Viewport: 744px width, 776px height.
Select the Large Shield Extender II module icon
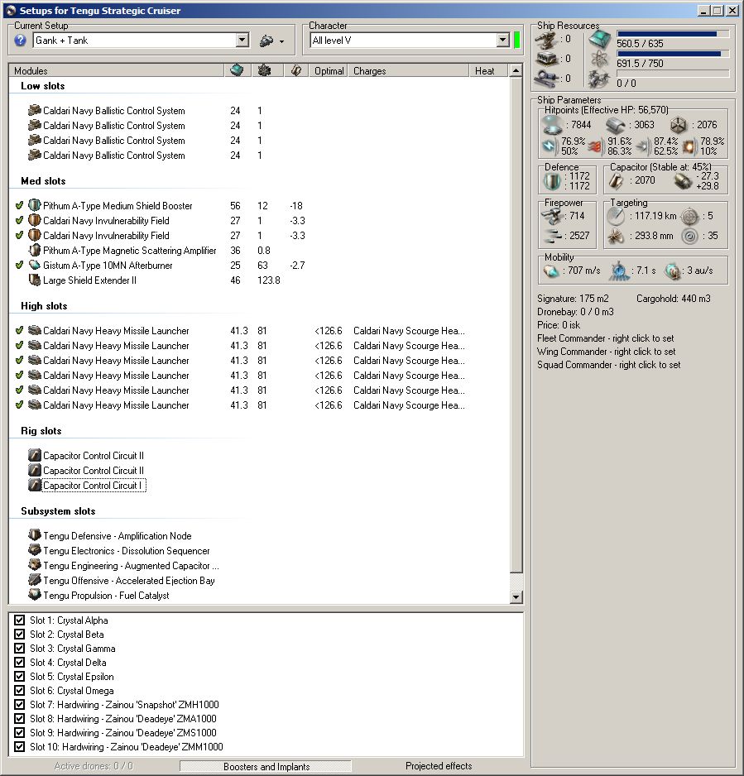pyautogui.click(x=34, y=280)
